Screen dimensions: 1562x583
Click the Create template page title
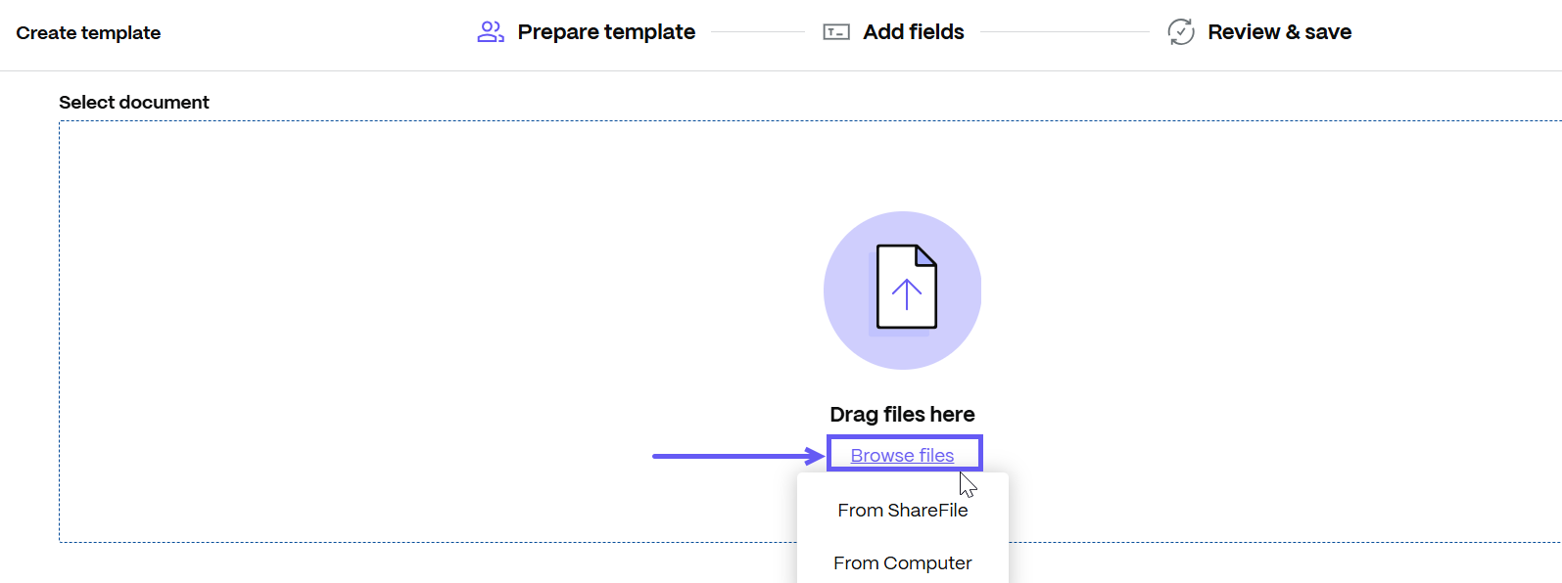point(88,33)
